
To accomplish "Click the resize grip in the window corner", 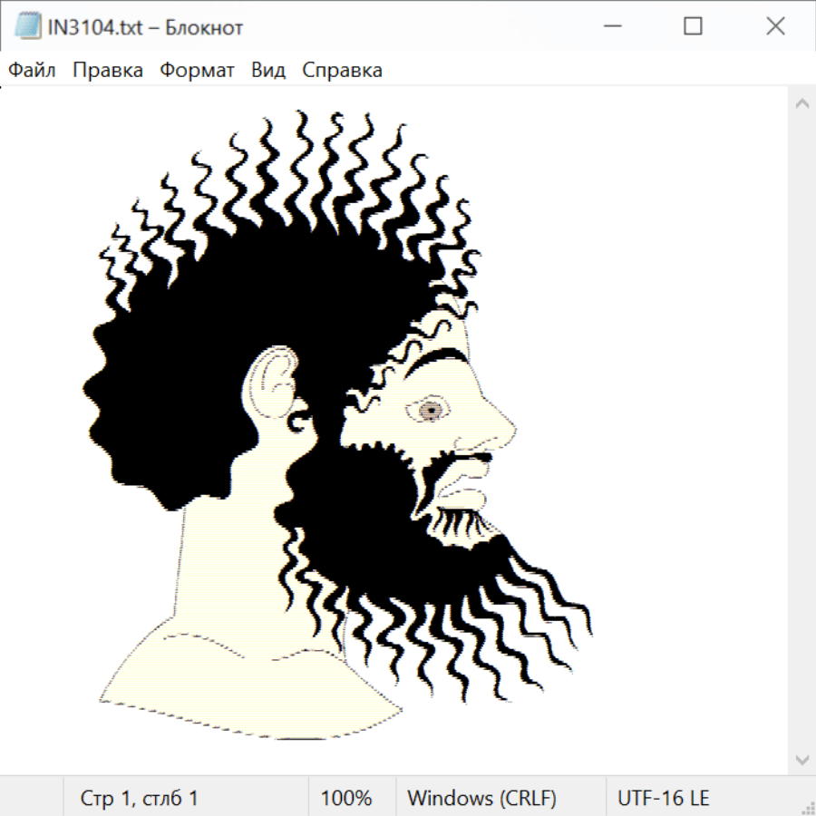I will point(807,807).
